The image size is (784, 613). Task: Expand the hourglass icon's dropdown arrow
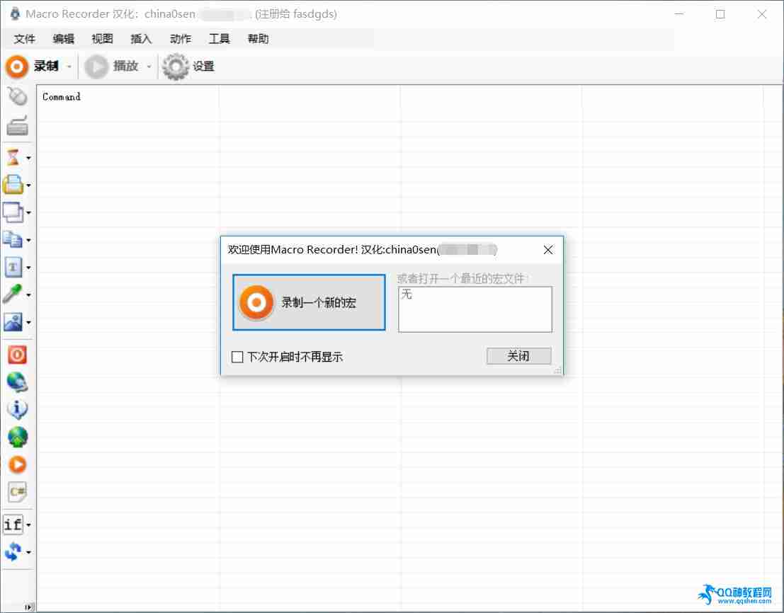28,159
